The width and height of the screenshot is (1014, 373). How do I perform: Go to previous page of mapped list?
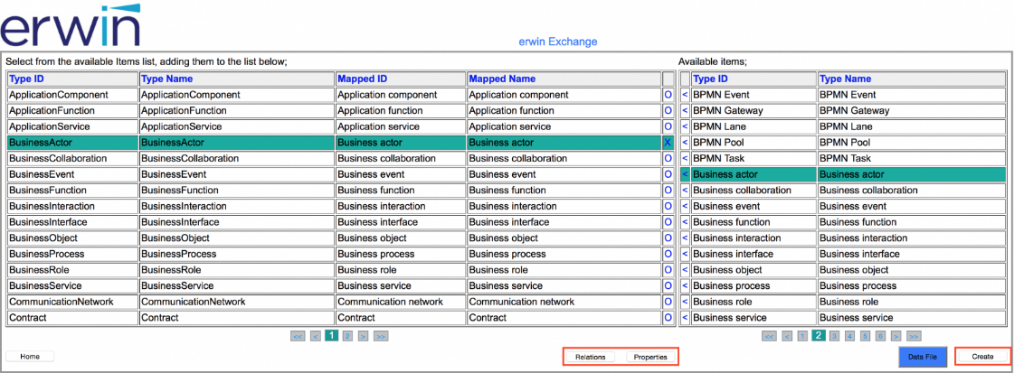[315, 336]
